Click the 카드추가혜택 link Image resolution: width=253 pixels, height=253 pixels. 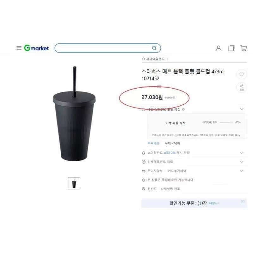(177, 171)
